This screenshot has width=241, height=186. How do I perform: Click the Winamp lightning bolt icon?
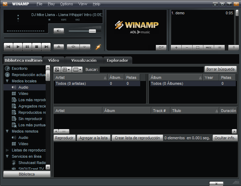tap(98, 47)
